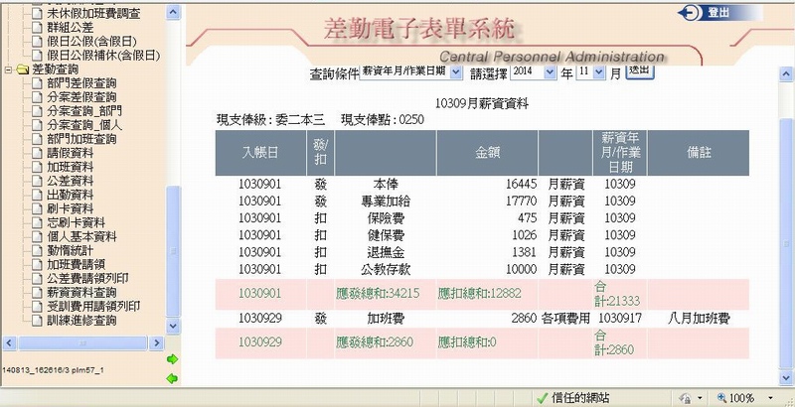Open 公差費請領列印 tree item

87,278
